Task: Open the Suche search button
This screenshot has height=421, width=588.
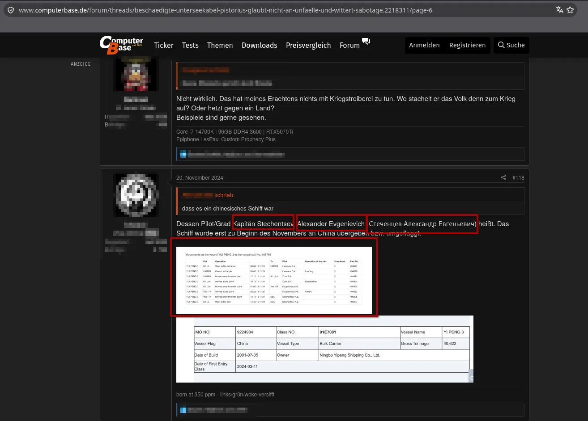Action: point(511,45)
